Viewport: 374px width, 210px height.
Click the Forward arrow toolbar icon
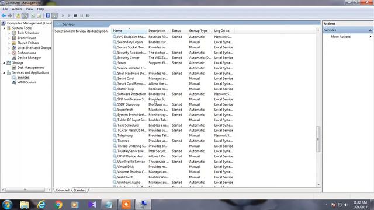coord(10,16)
